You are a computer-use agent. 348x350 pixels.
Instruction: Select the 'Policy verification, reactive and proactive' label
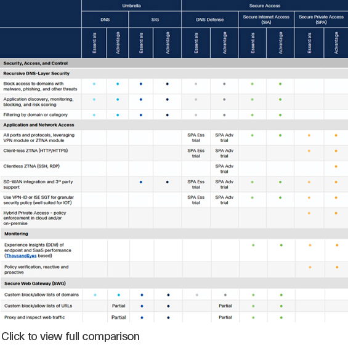(x=36, y=269)
